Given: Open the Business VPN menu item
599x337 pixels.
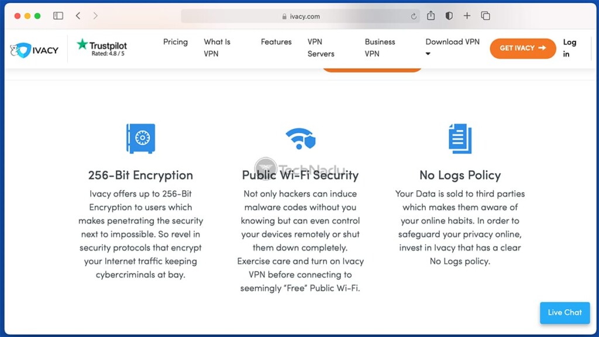Looking at the screenshot, I should tap(380, 48).
